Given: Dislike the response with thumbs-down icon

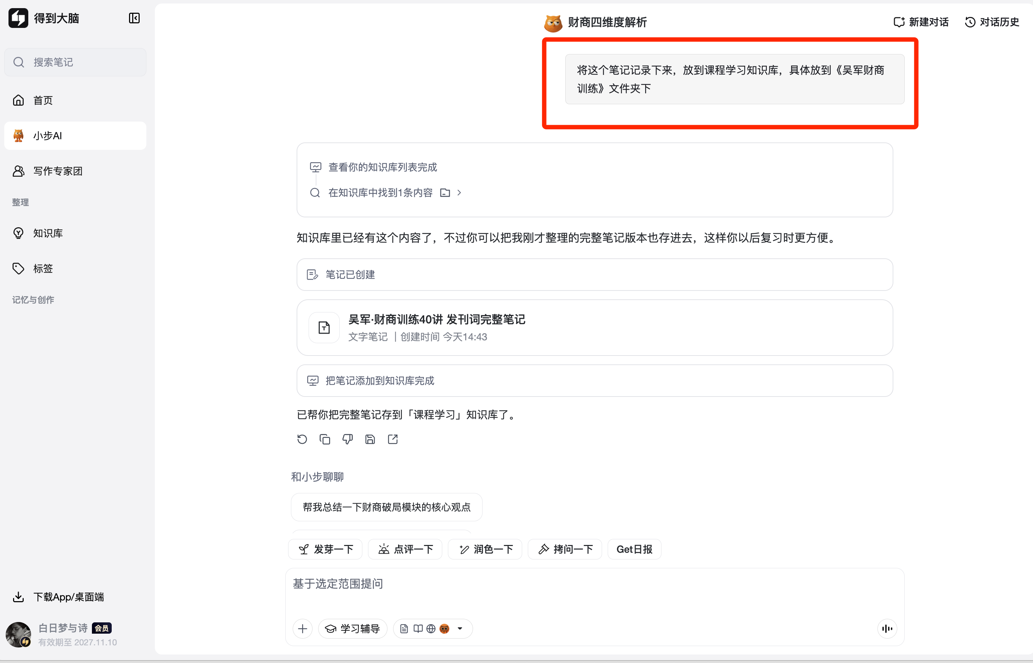Looking at the screenshot, I should (348, 439).
